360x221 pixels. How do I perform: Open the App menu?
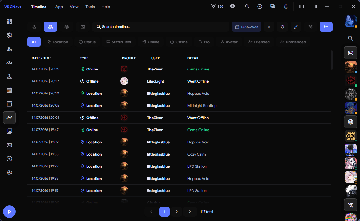pos(59,7)
